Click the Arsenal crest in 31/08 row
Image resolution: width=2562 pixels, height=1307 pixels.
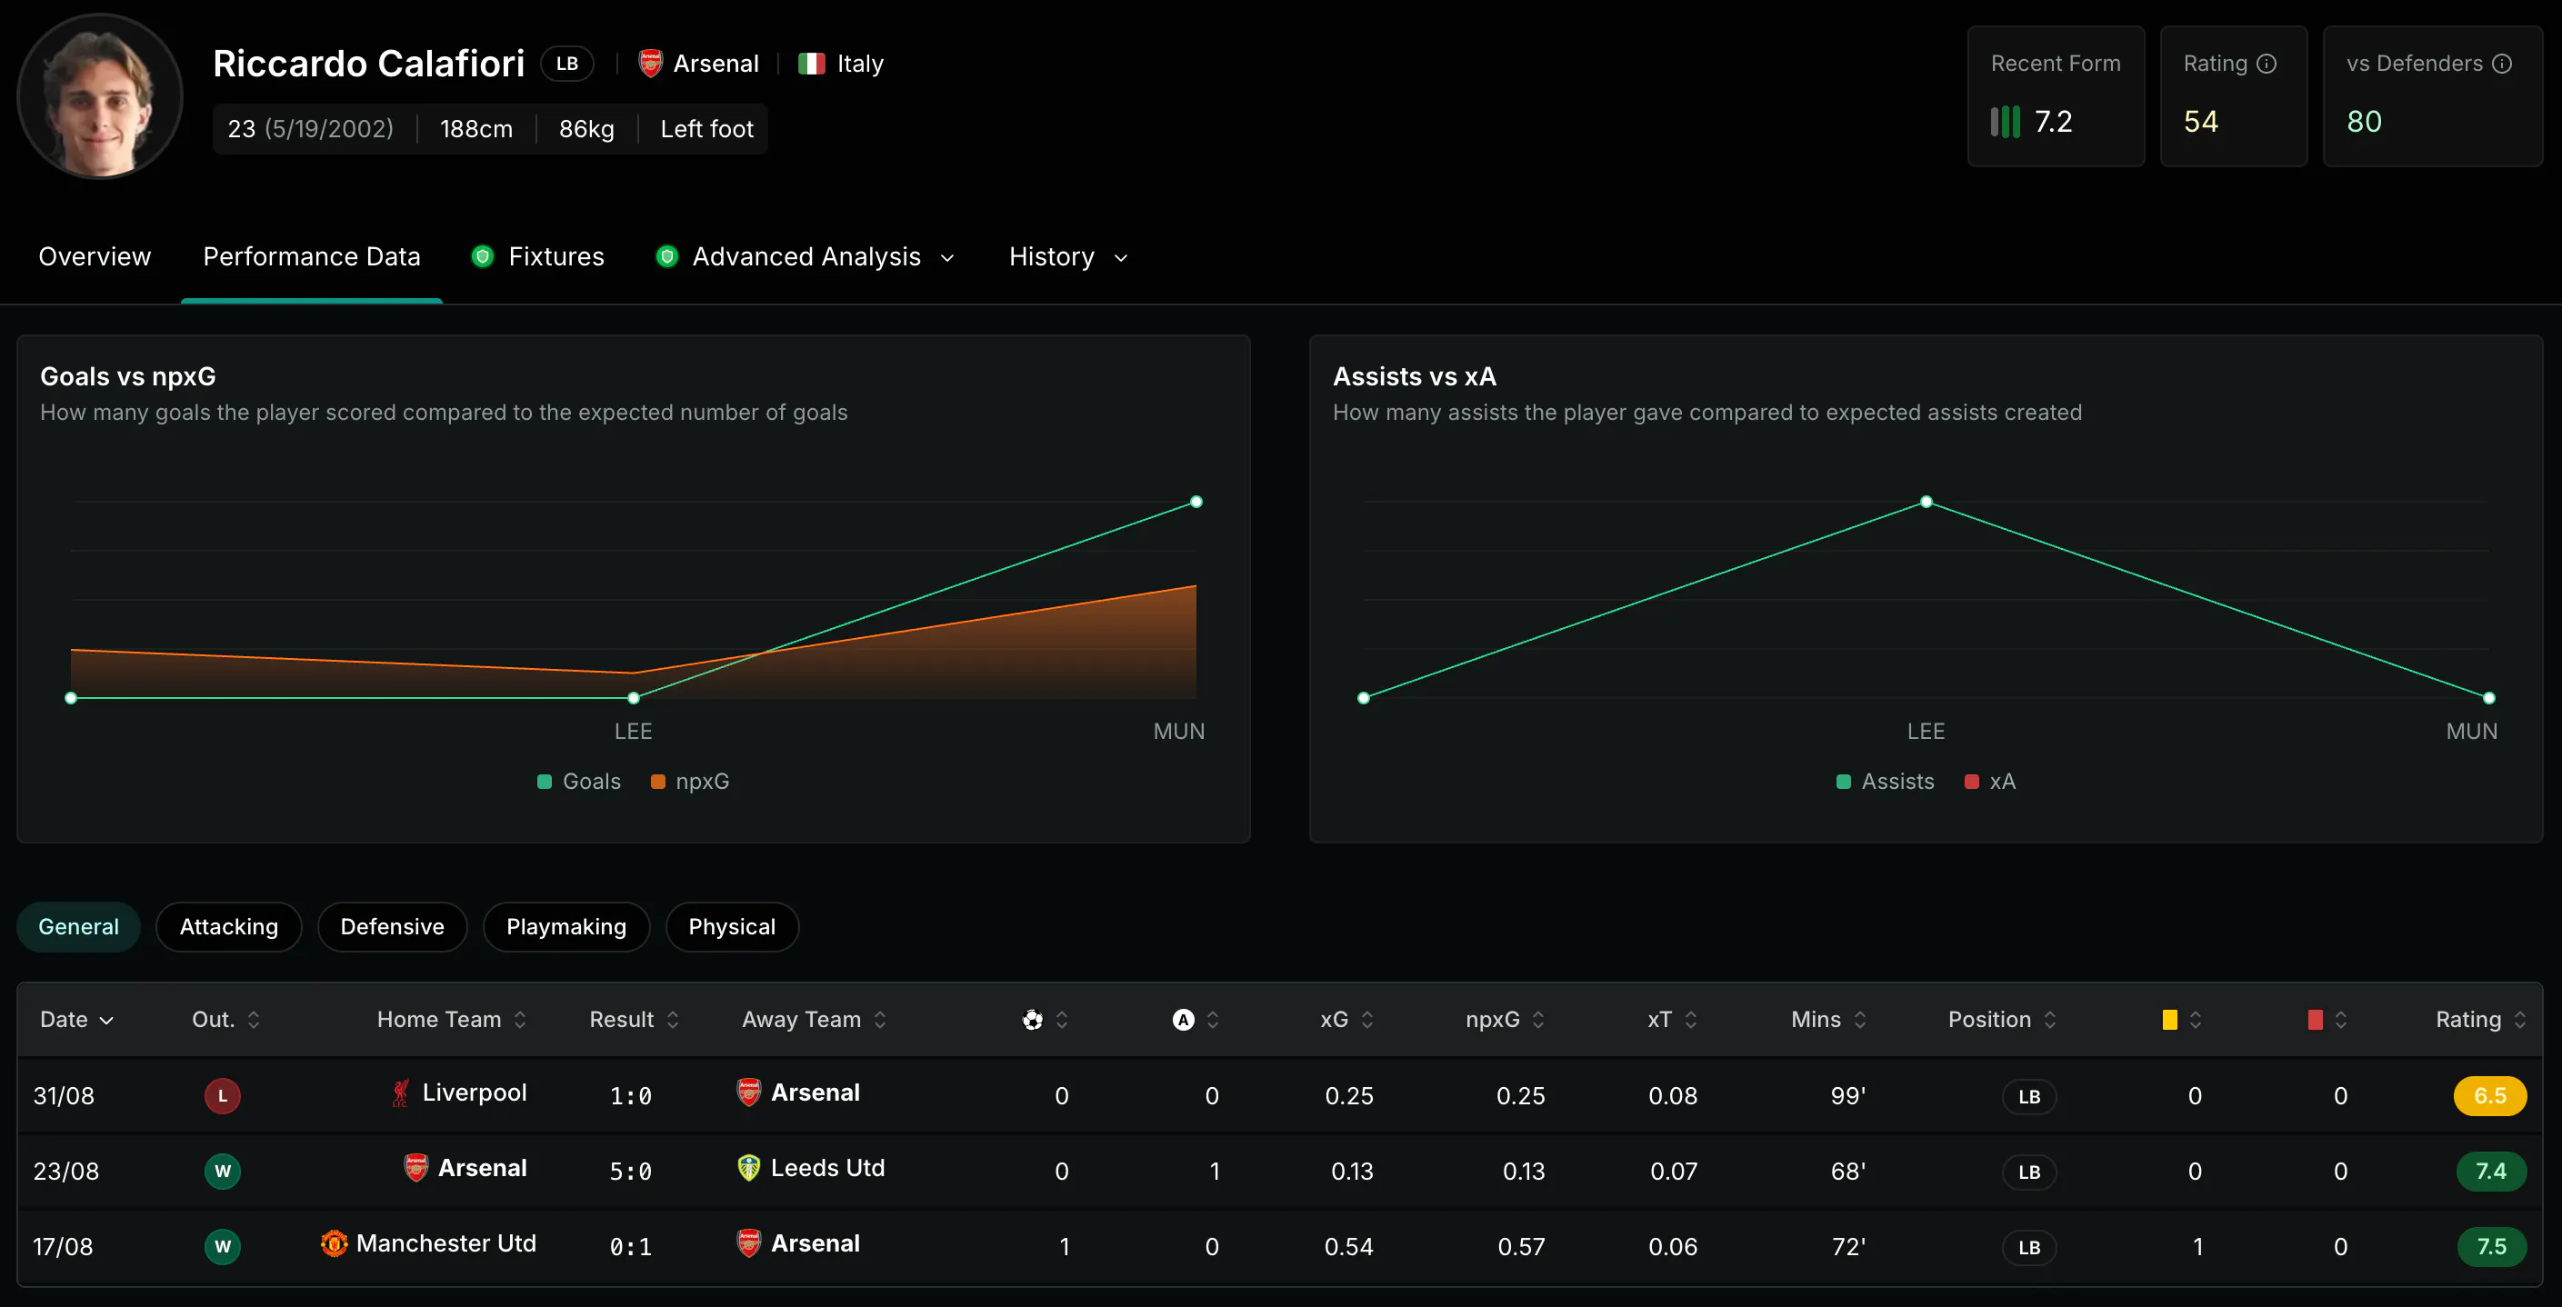749,1093
